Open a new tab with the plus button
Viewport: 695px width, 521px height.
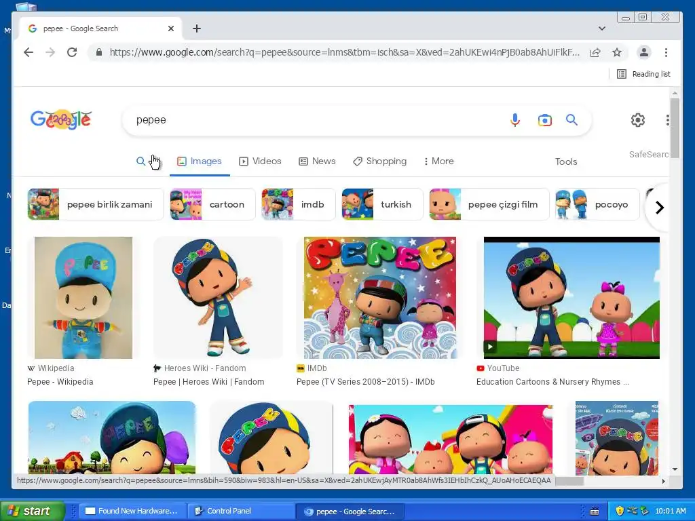(197, 28)
